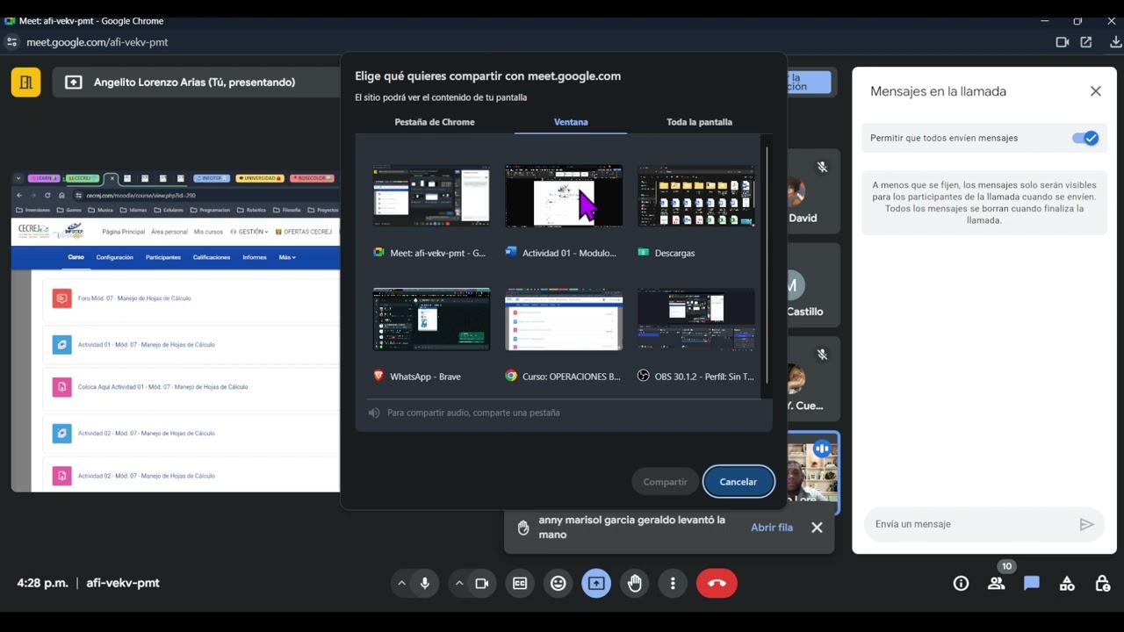Screen dimensions: 1124x632
Task: Click the Chrome icon beside 'Curso: OPERACIONES B...'
Action: [511, 376]
